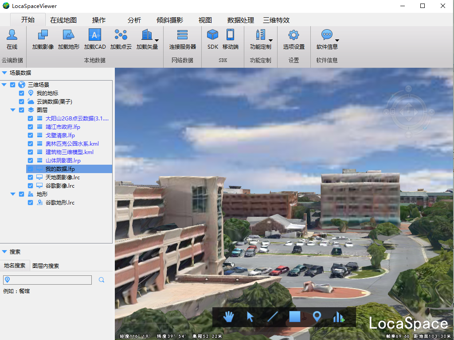Click the 连接服务器 connect server icon
Viewport: 454px width, 340px height.
coord(182,35)
